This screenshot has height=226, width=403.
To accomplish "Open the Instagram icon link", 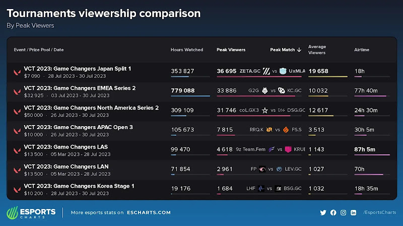I will tap(344, 212).
